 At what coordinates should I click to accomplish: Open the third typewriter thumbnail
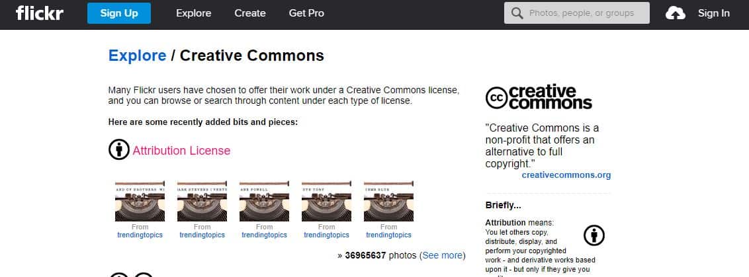[264, 200]
